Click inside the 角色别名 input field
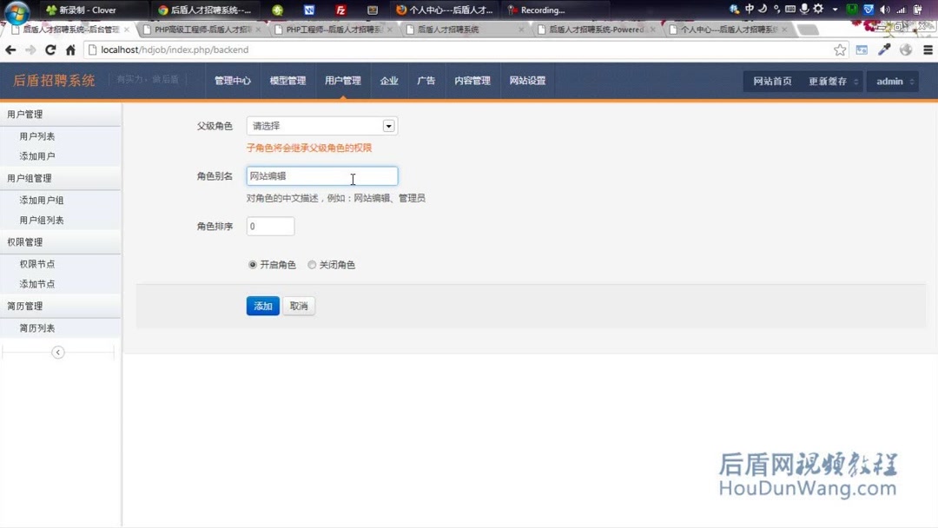The width and height of the screenshot is (938, 528). 321,175
